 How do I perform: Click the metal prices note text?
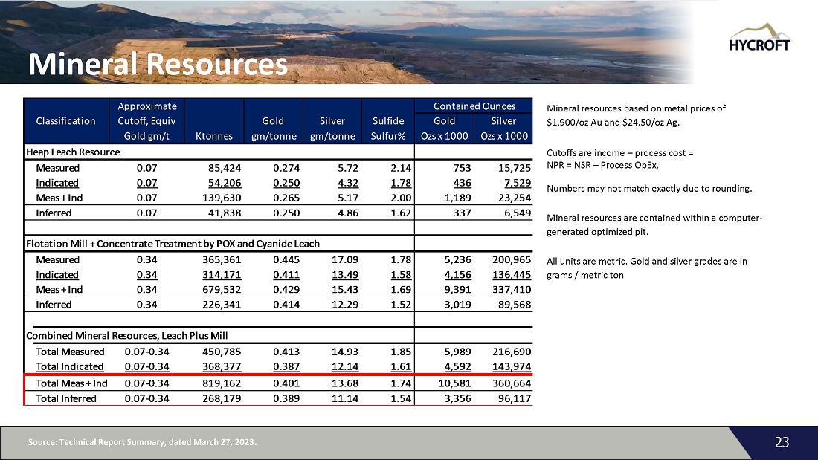click(636, 116)
